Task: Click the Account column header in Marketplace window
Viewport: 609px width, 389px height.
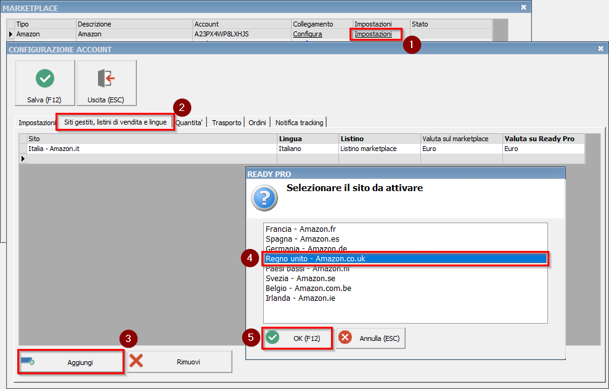Action: pos(242,24)
